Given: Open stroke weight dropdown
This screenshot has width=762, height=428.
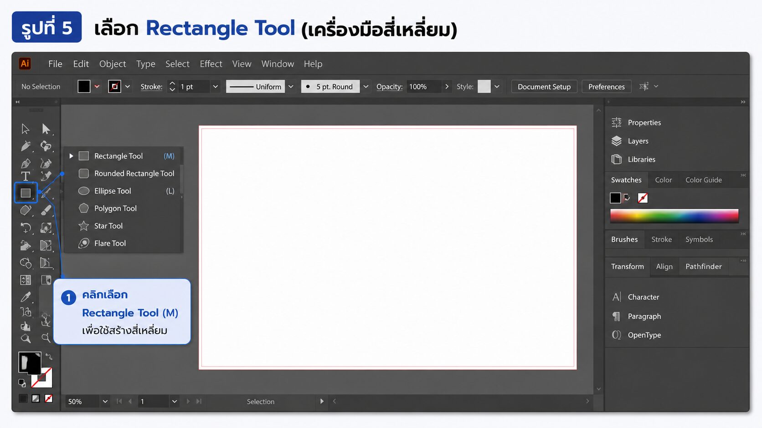Looking at the screenshot, I should (216, 86).
